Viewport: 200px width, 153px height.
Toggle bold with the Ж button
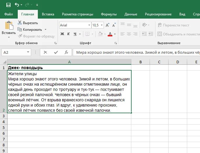pyautogui.click(x=62, y=34)
